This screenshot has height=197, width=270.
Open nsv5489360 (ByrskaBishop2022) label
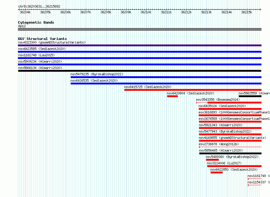232,157
